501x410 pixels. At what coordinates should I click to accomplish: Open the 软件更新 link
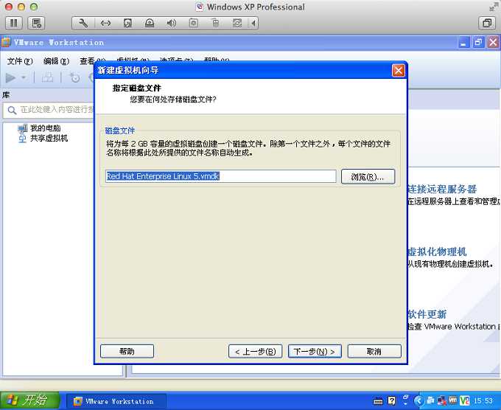coord(427,314)
